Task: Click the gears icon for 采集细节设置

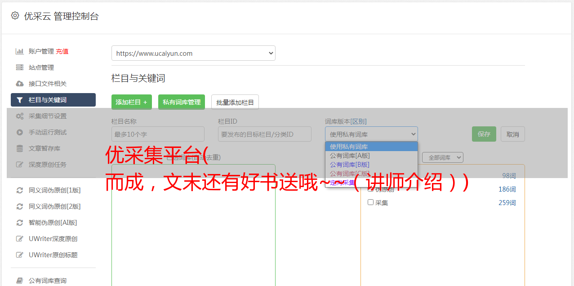Action: 19,116
